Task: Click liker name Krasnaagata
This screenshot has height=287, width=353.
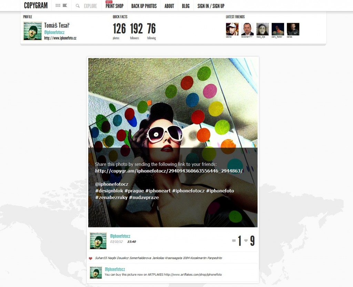Action: [x=173, y=258]
